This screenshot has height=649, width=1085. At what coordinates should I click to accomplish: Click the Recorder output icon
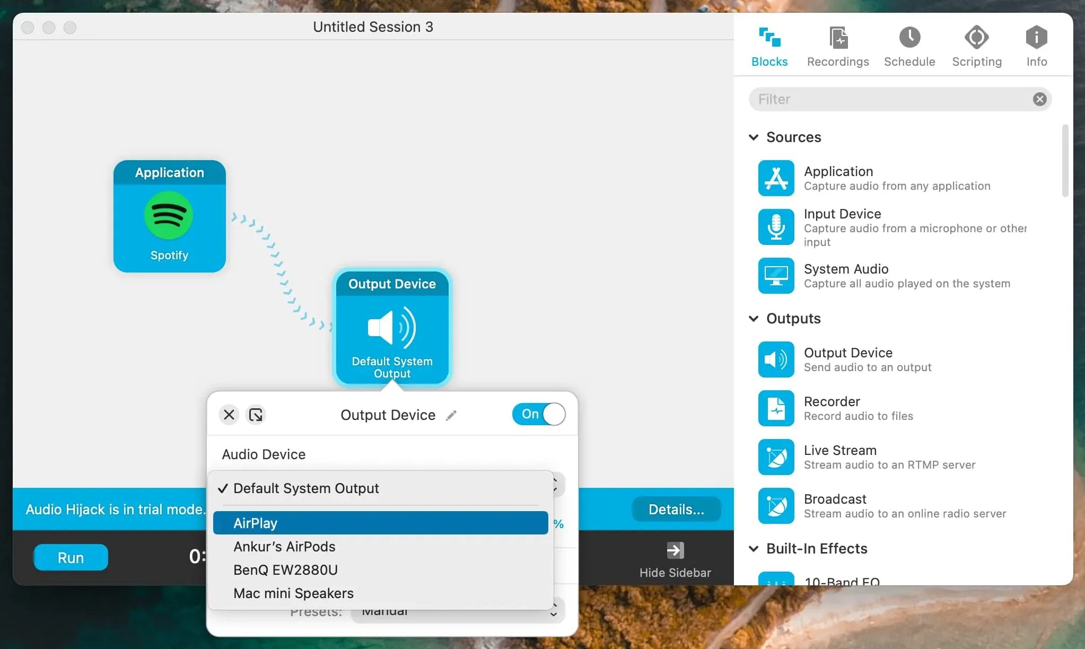[775, 407]
